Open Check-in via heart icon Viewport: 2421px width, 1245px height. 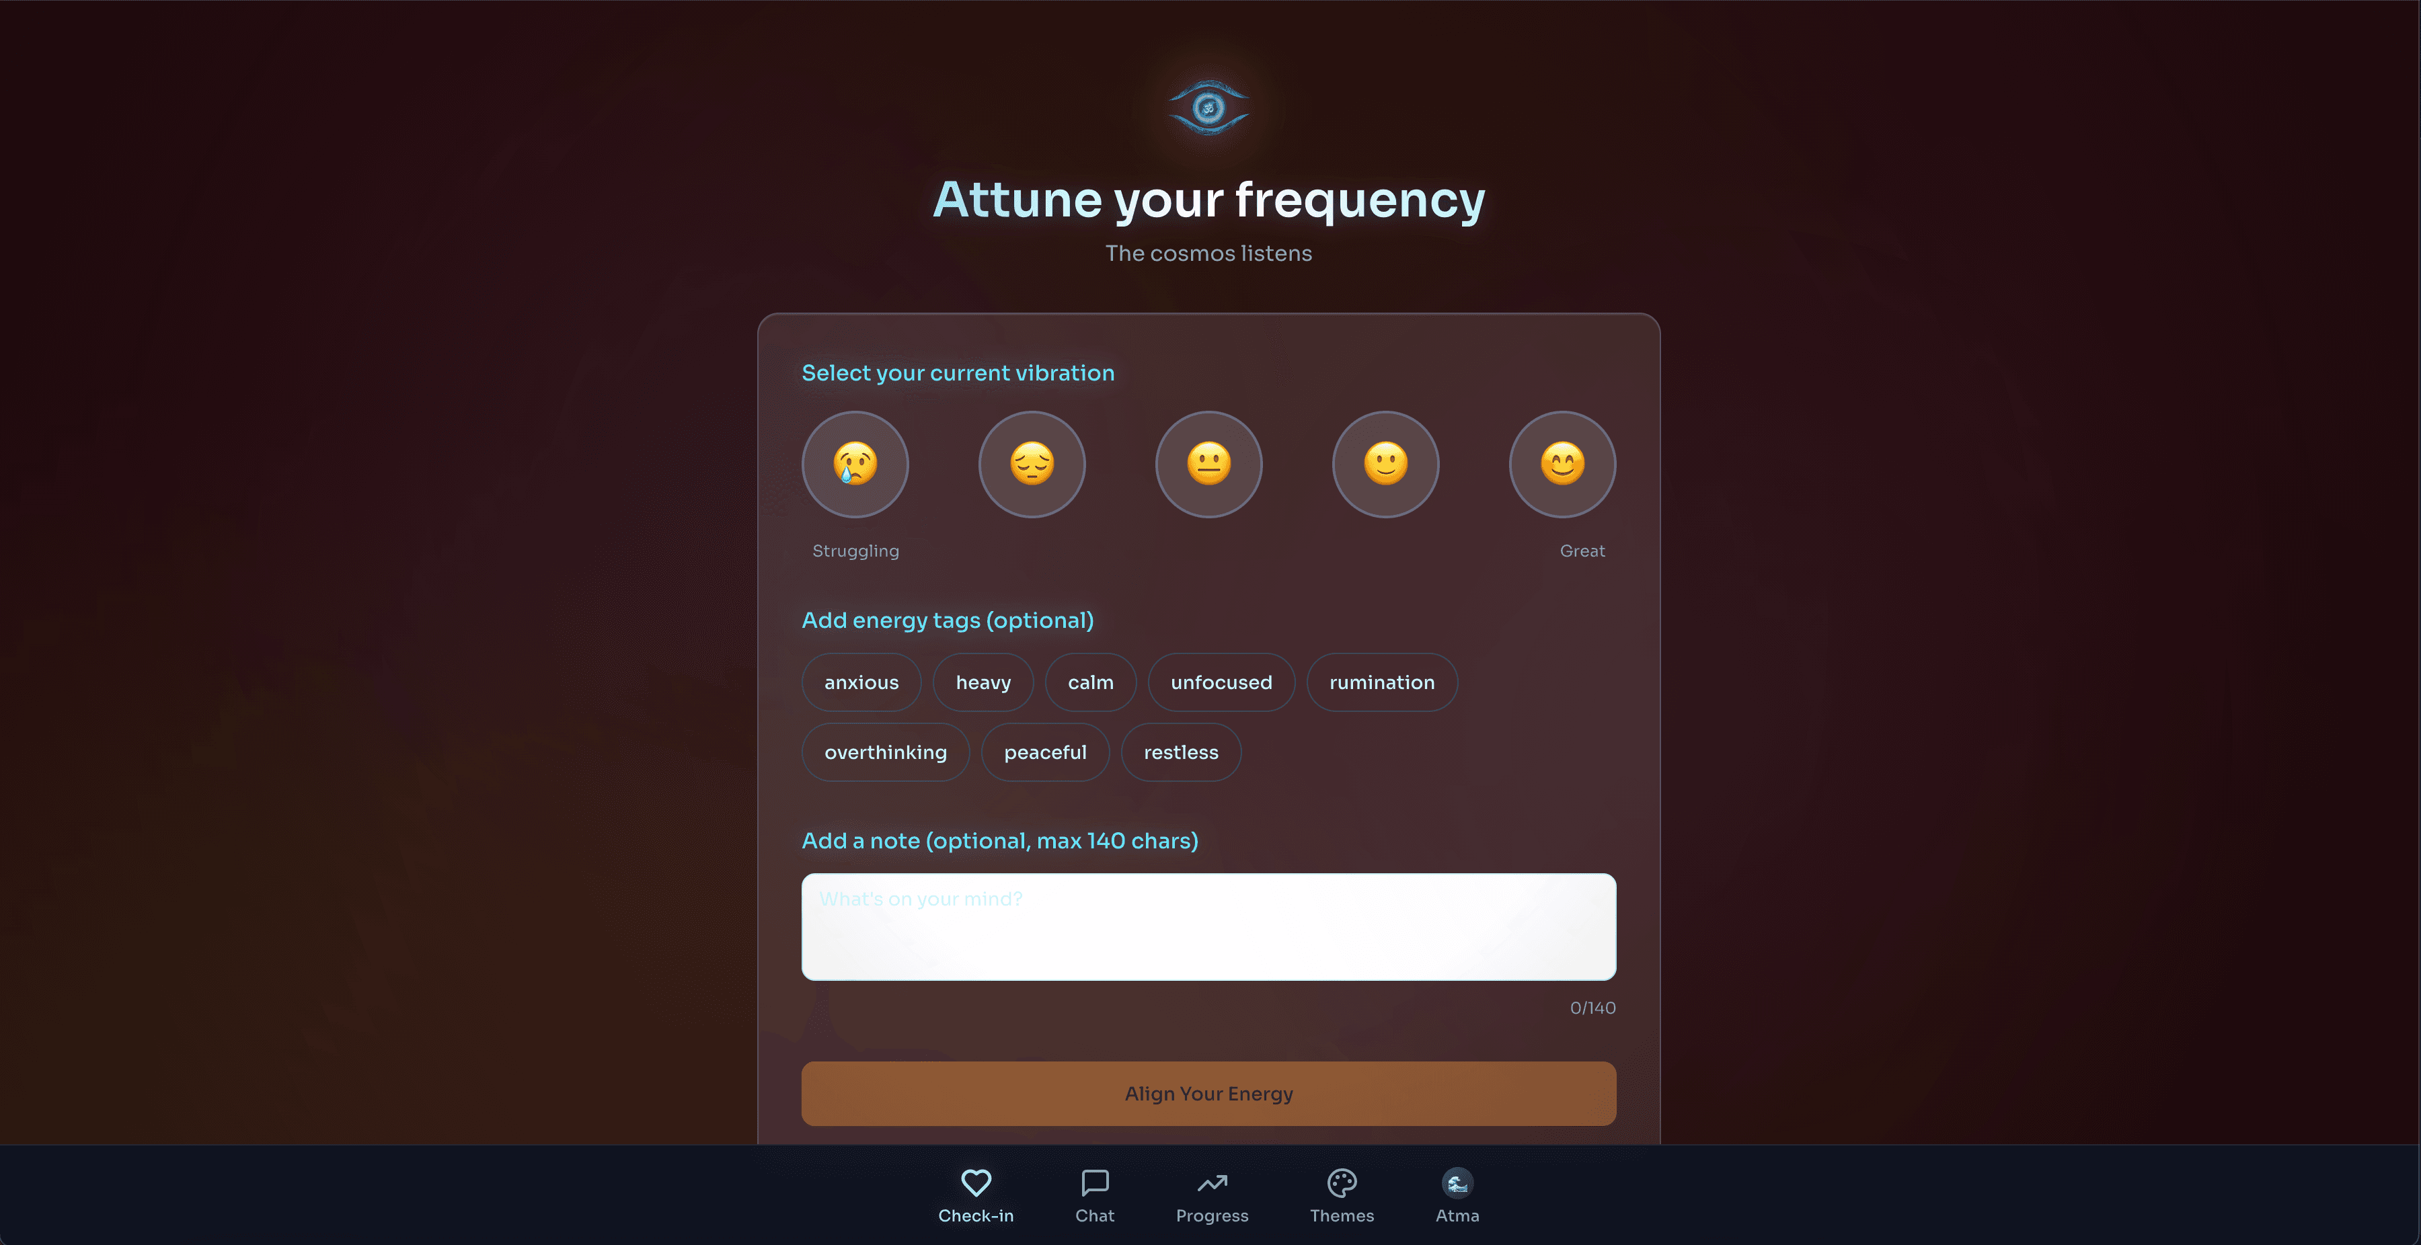point(976,1183)
